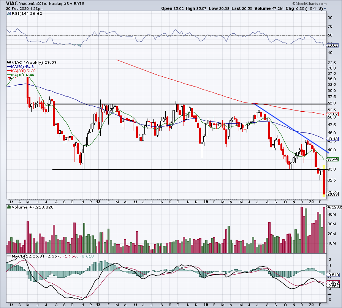This screenshot has width=342, height=308.
Task: Click the 20-Feb-2020 1:23pm timestamp
Action: click(25, 9)
